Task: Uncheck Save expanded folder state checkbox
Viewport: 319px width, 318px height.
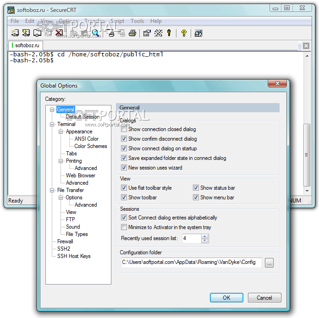Action: click(124, 158)
